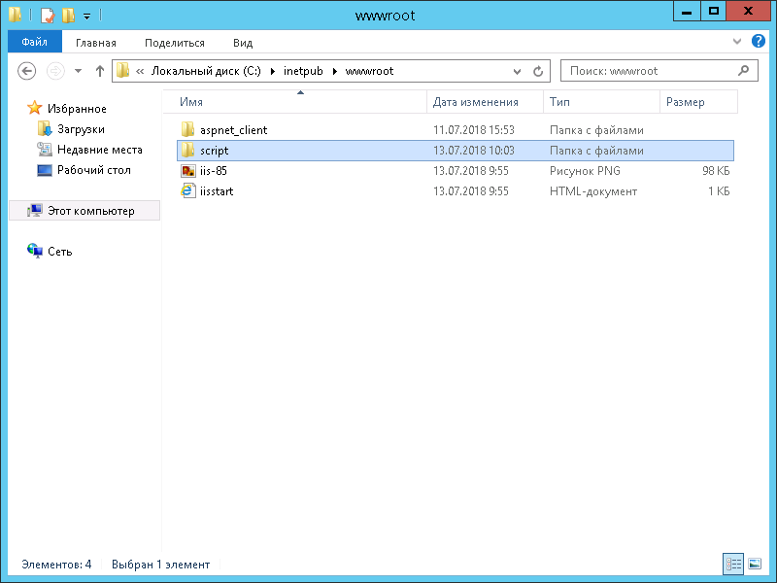This screenshot has width=777, height=583.
Task: Click the Back navigation arrow
Action: pos(27,71)
